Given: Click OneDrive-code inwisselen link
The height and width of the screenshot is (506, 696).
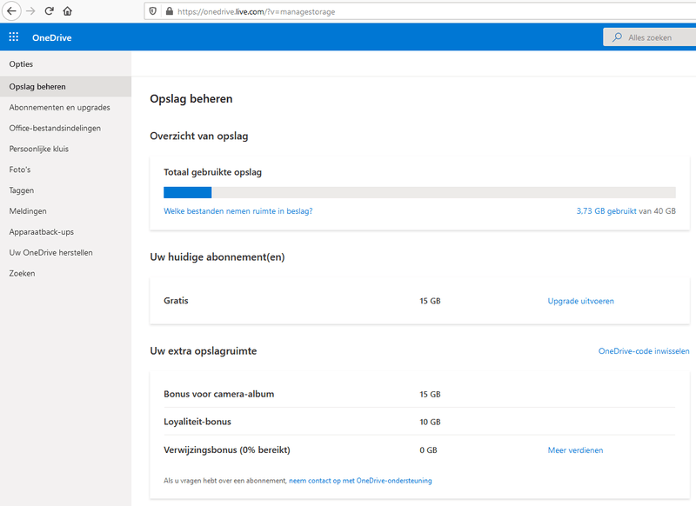Looking at the screenshot, I should point(644,351).
